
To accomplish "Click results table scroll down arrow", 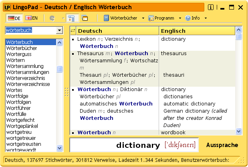I will [238, 131].
